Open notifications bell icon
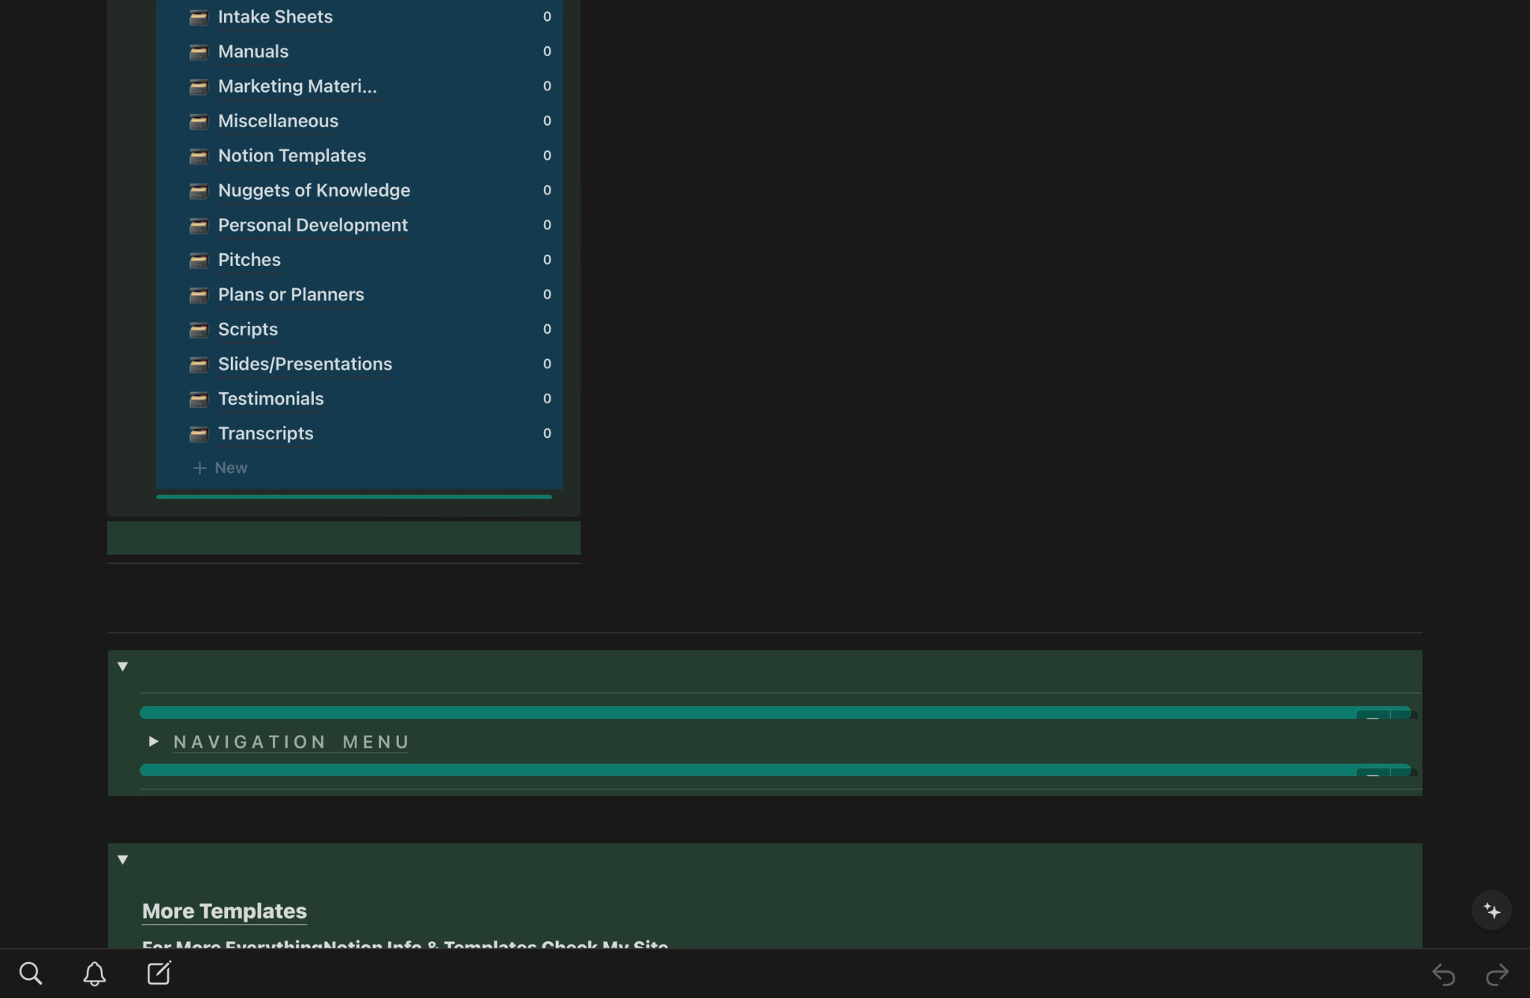The height and width of the screenshot is (998, 1530). 94,973
